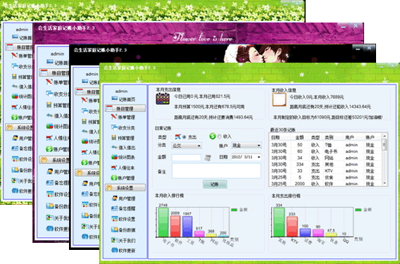Click 账单管理 icon in the purple window
400x264 pixels.
(49, 82)
